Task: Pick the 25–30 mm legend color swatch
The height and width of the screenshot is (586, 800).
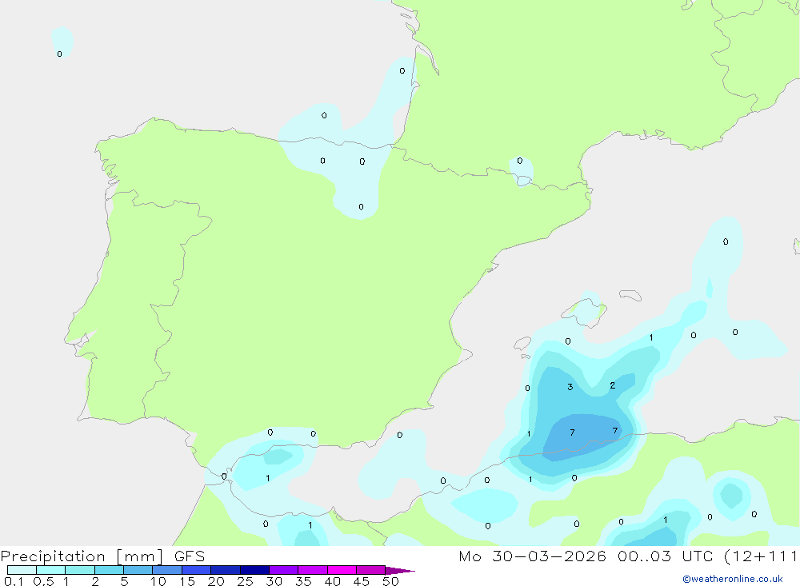Action: pos(254,570)
